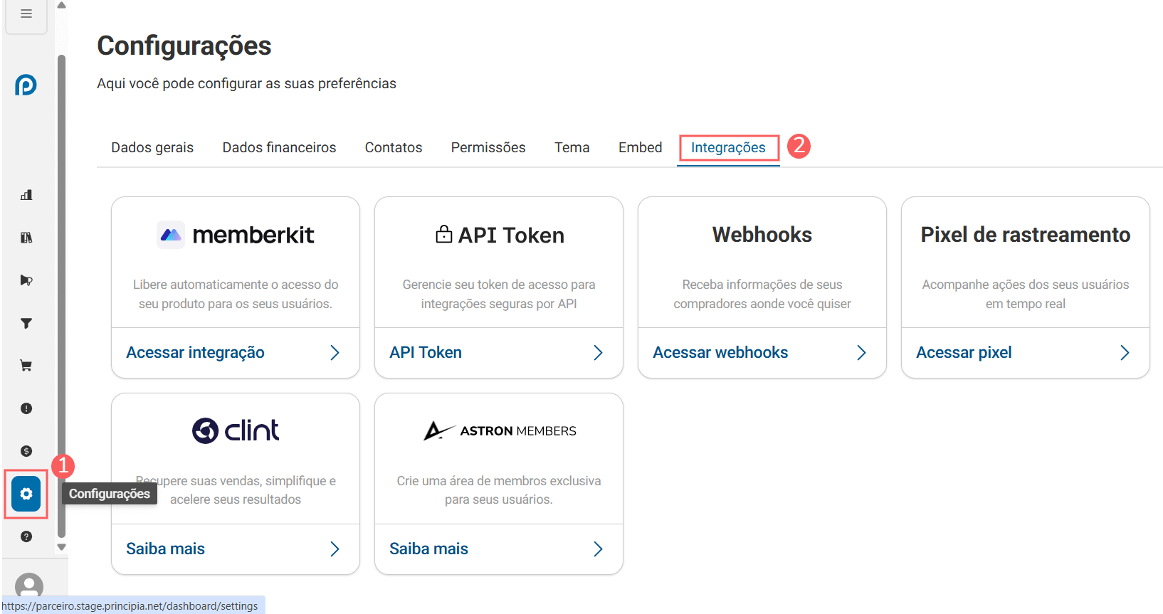Click the Acessar webhooks link

720,353
